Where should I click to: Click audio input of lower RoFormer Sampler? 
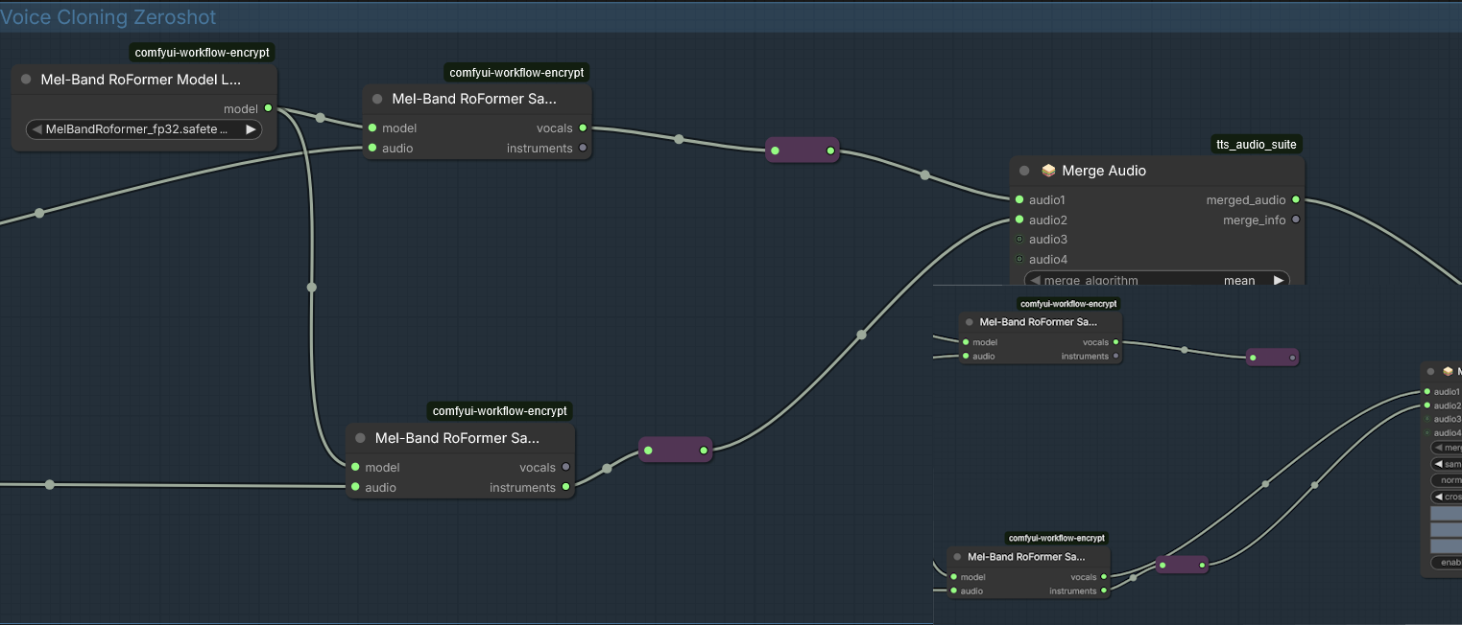(x=355, y=487)
